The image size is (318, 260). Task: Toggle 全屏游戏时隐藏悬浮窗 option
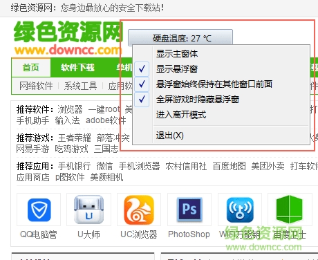pyautogui.click(x=197, y=100)
